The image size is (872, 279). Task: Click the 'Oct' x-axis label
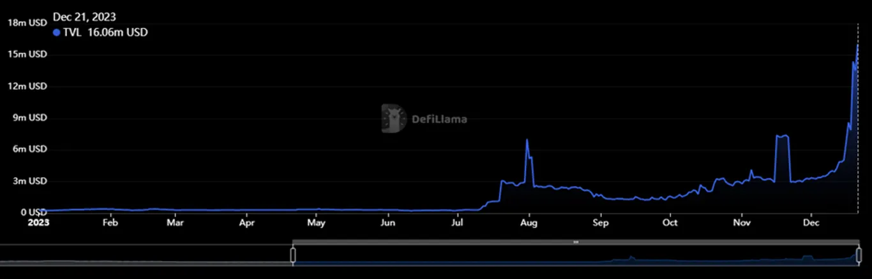point(670,223)
